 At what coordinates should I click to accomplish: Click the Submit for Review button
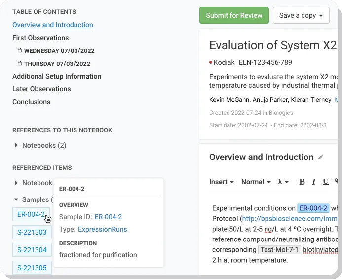click(x=234, y=15)
